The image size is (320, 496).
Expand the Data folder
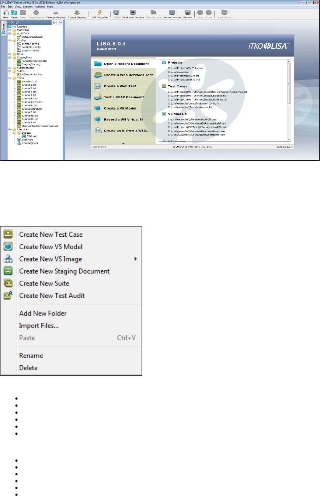[x=9, y=54]
